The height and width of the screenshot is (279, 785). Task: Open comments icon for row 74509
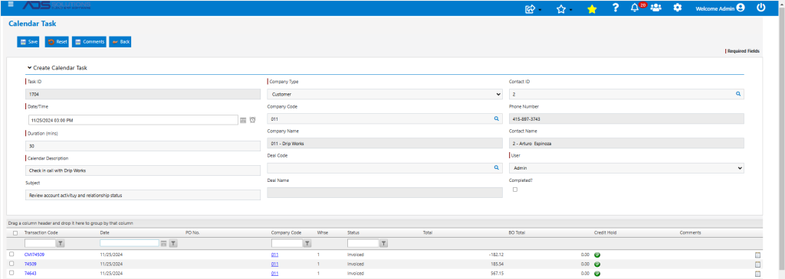coord(757,264)
